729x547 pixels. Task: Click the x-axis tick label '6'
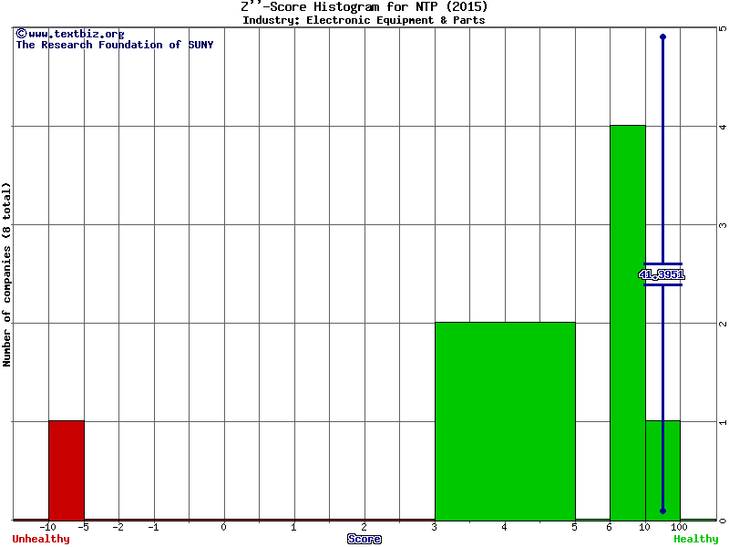coord(609,527)
